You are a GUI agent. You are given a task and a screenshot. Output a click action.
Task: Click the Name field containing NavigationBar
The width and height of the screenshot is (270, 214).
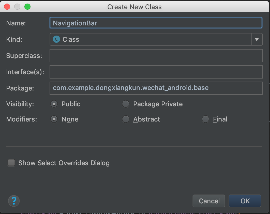(156, 23)
